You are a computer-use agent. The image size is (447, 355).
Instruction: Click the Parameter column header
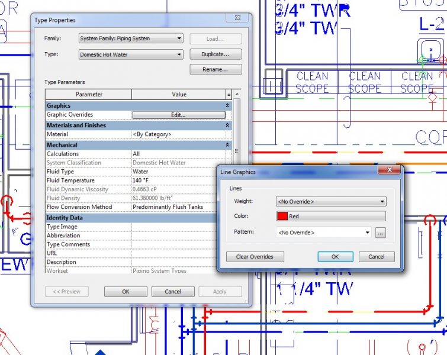click(89, 94)
